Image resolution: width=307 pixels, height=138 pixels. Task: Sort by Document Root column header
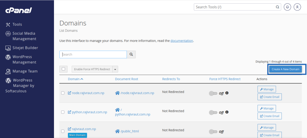coord(127,79)
